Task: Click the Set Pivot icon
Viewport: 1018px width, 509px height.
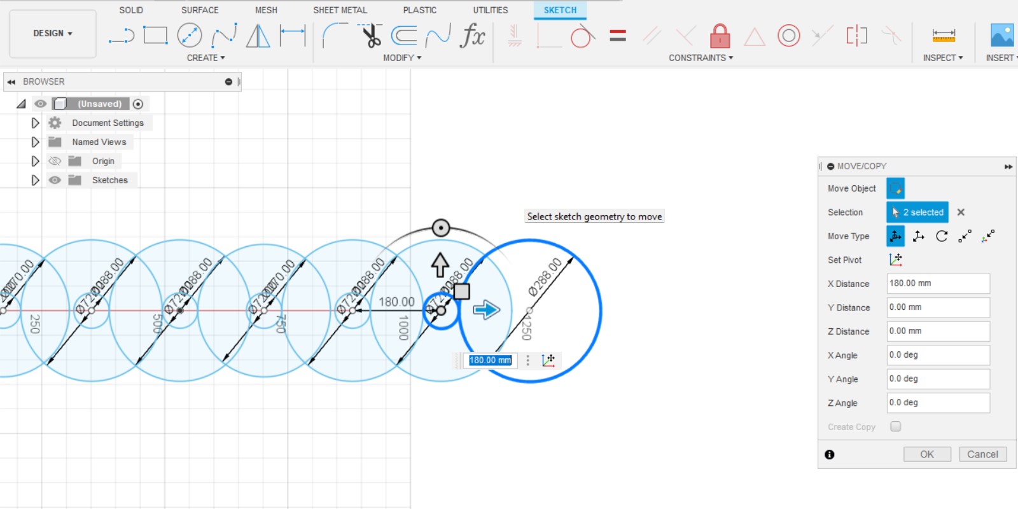Action: (895, 260)
